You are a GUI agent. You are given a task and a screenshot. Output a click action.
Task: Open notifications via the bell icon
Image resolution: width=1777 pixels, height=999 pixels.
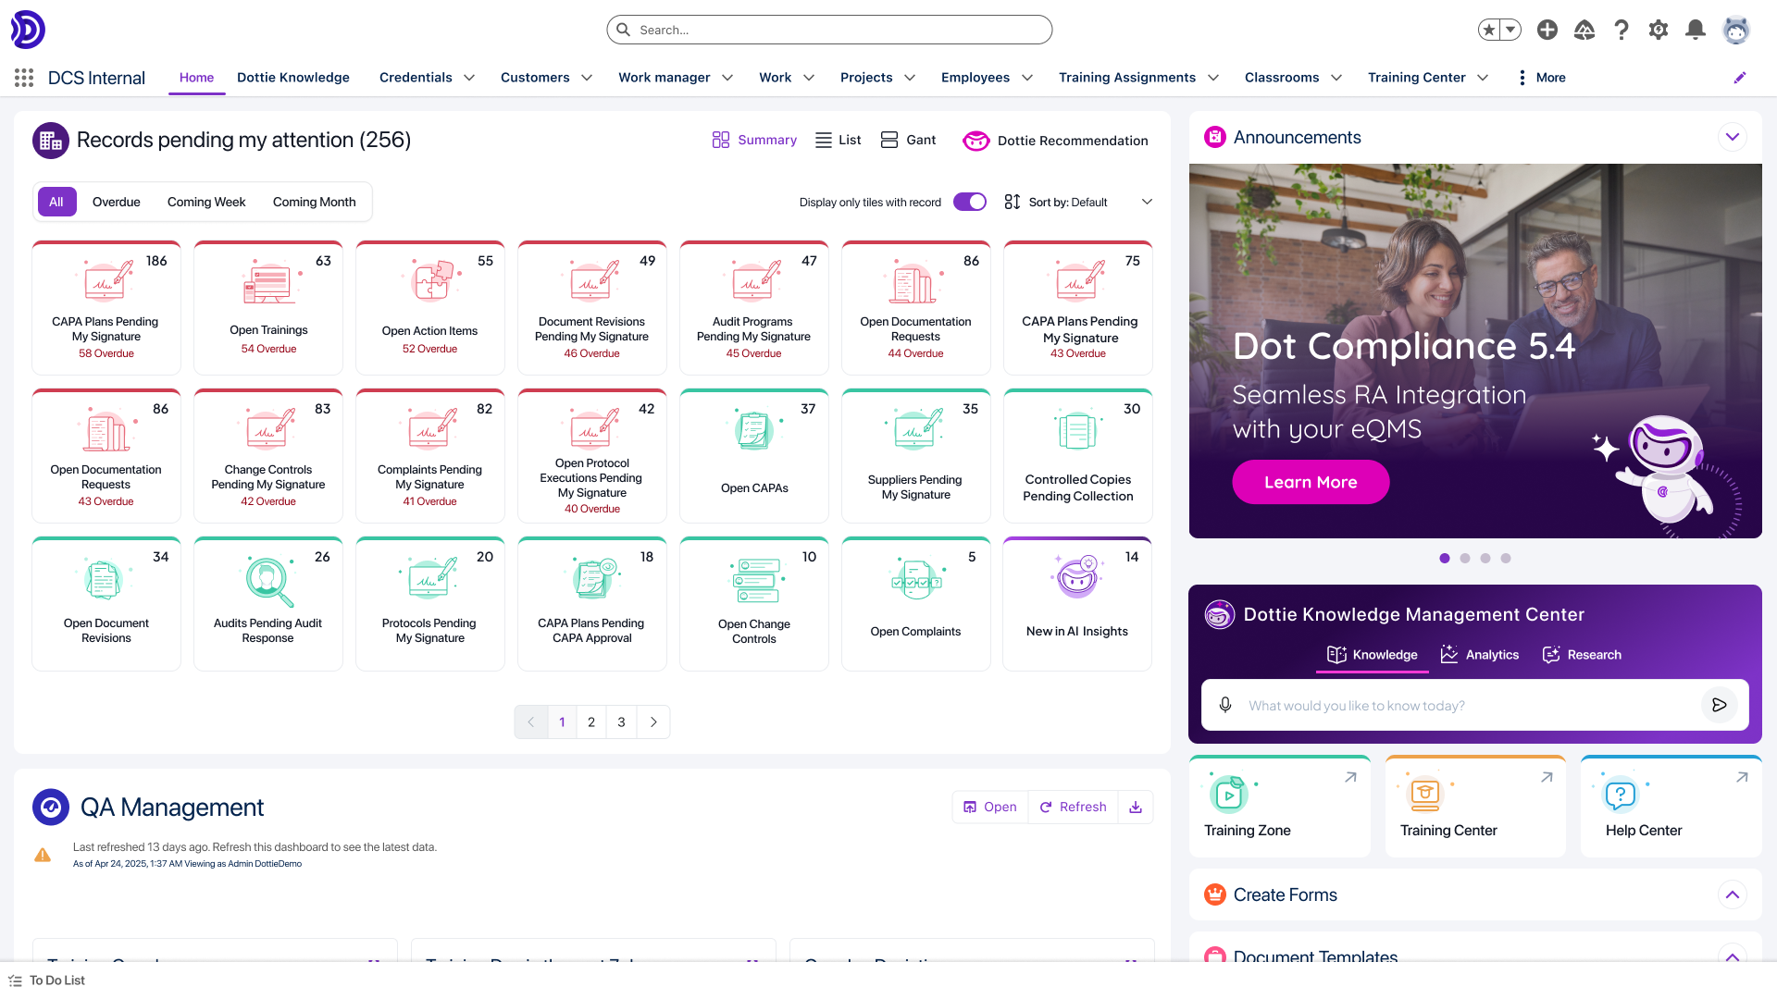[1696, 30]
